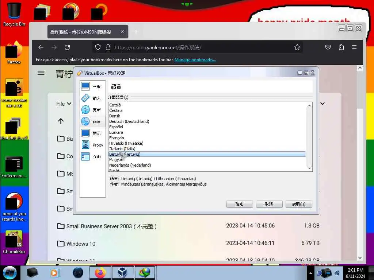Open the Interface (介面) settings section

92,156
